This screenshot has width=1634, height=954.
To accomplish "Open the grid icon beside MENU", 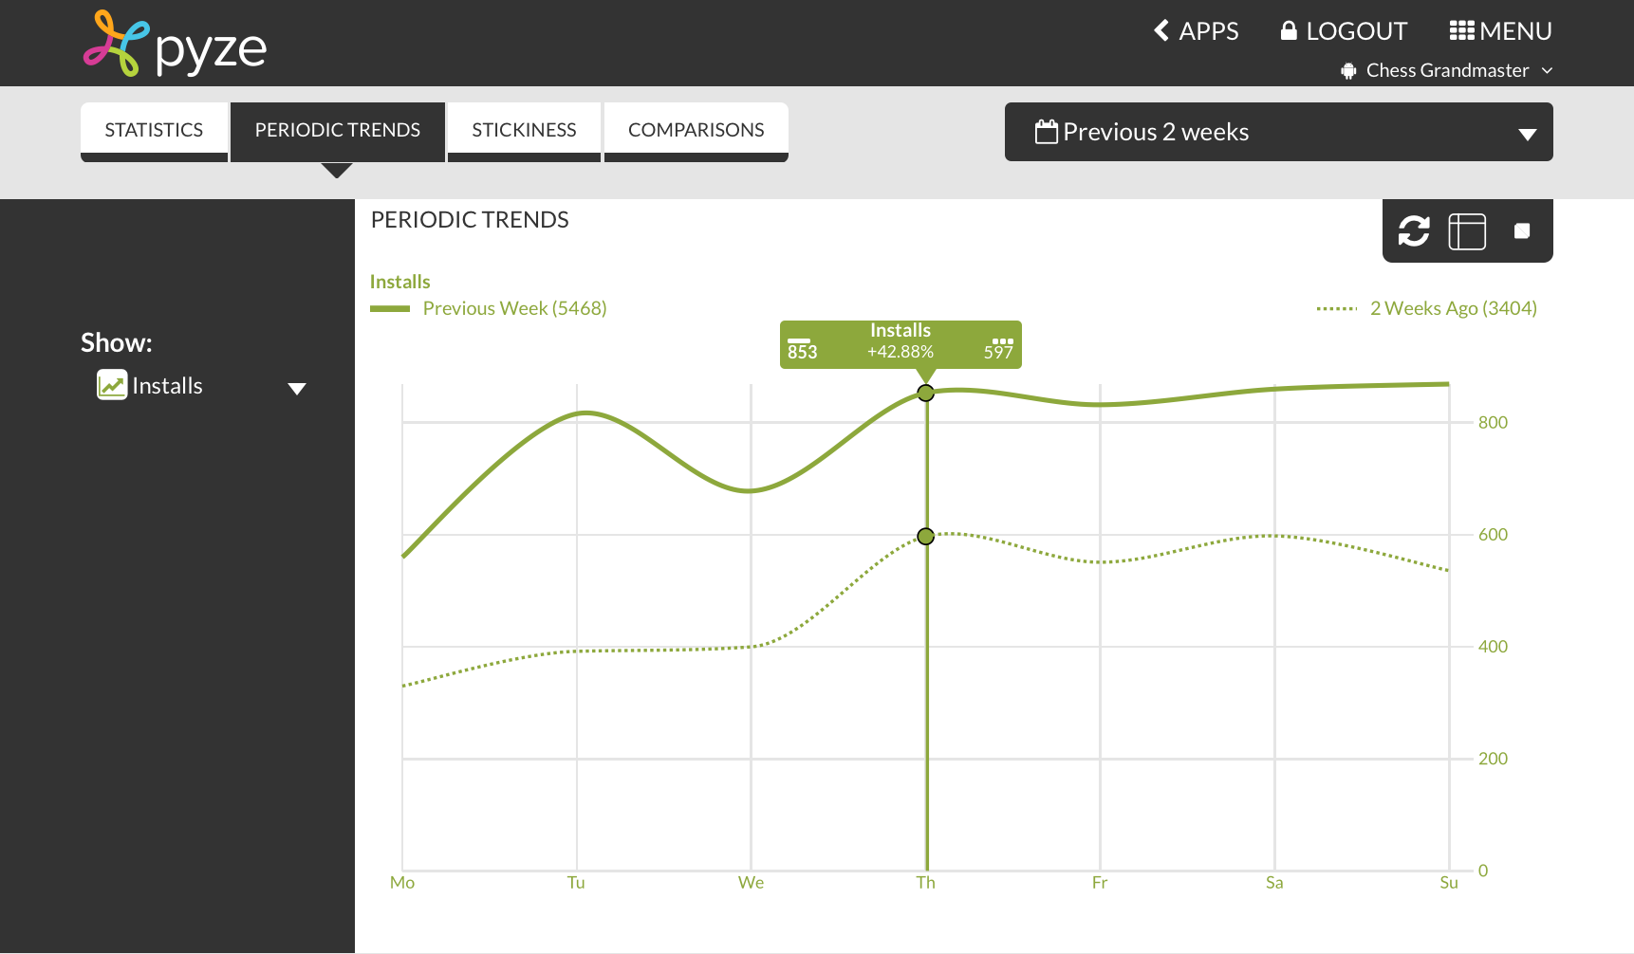I will tap(1461, 31).
